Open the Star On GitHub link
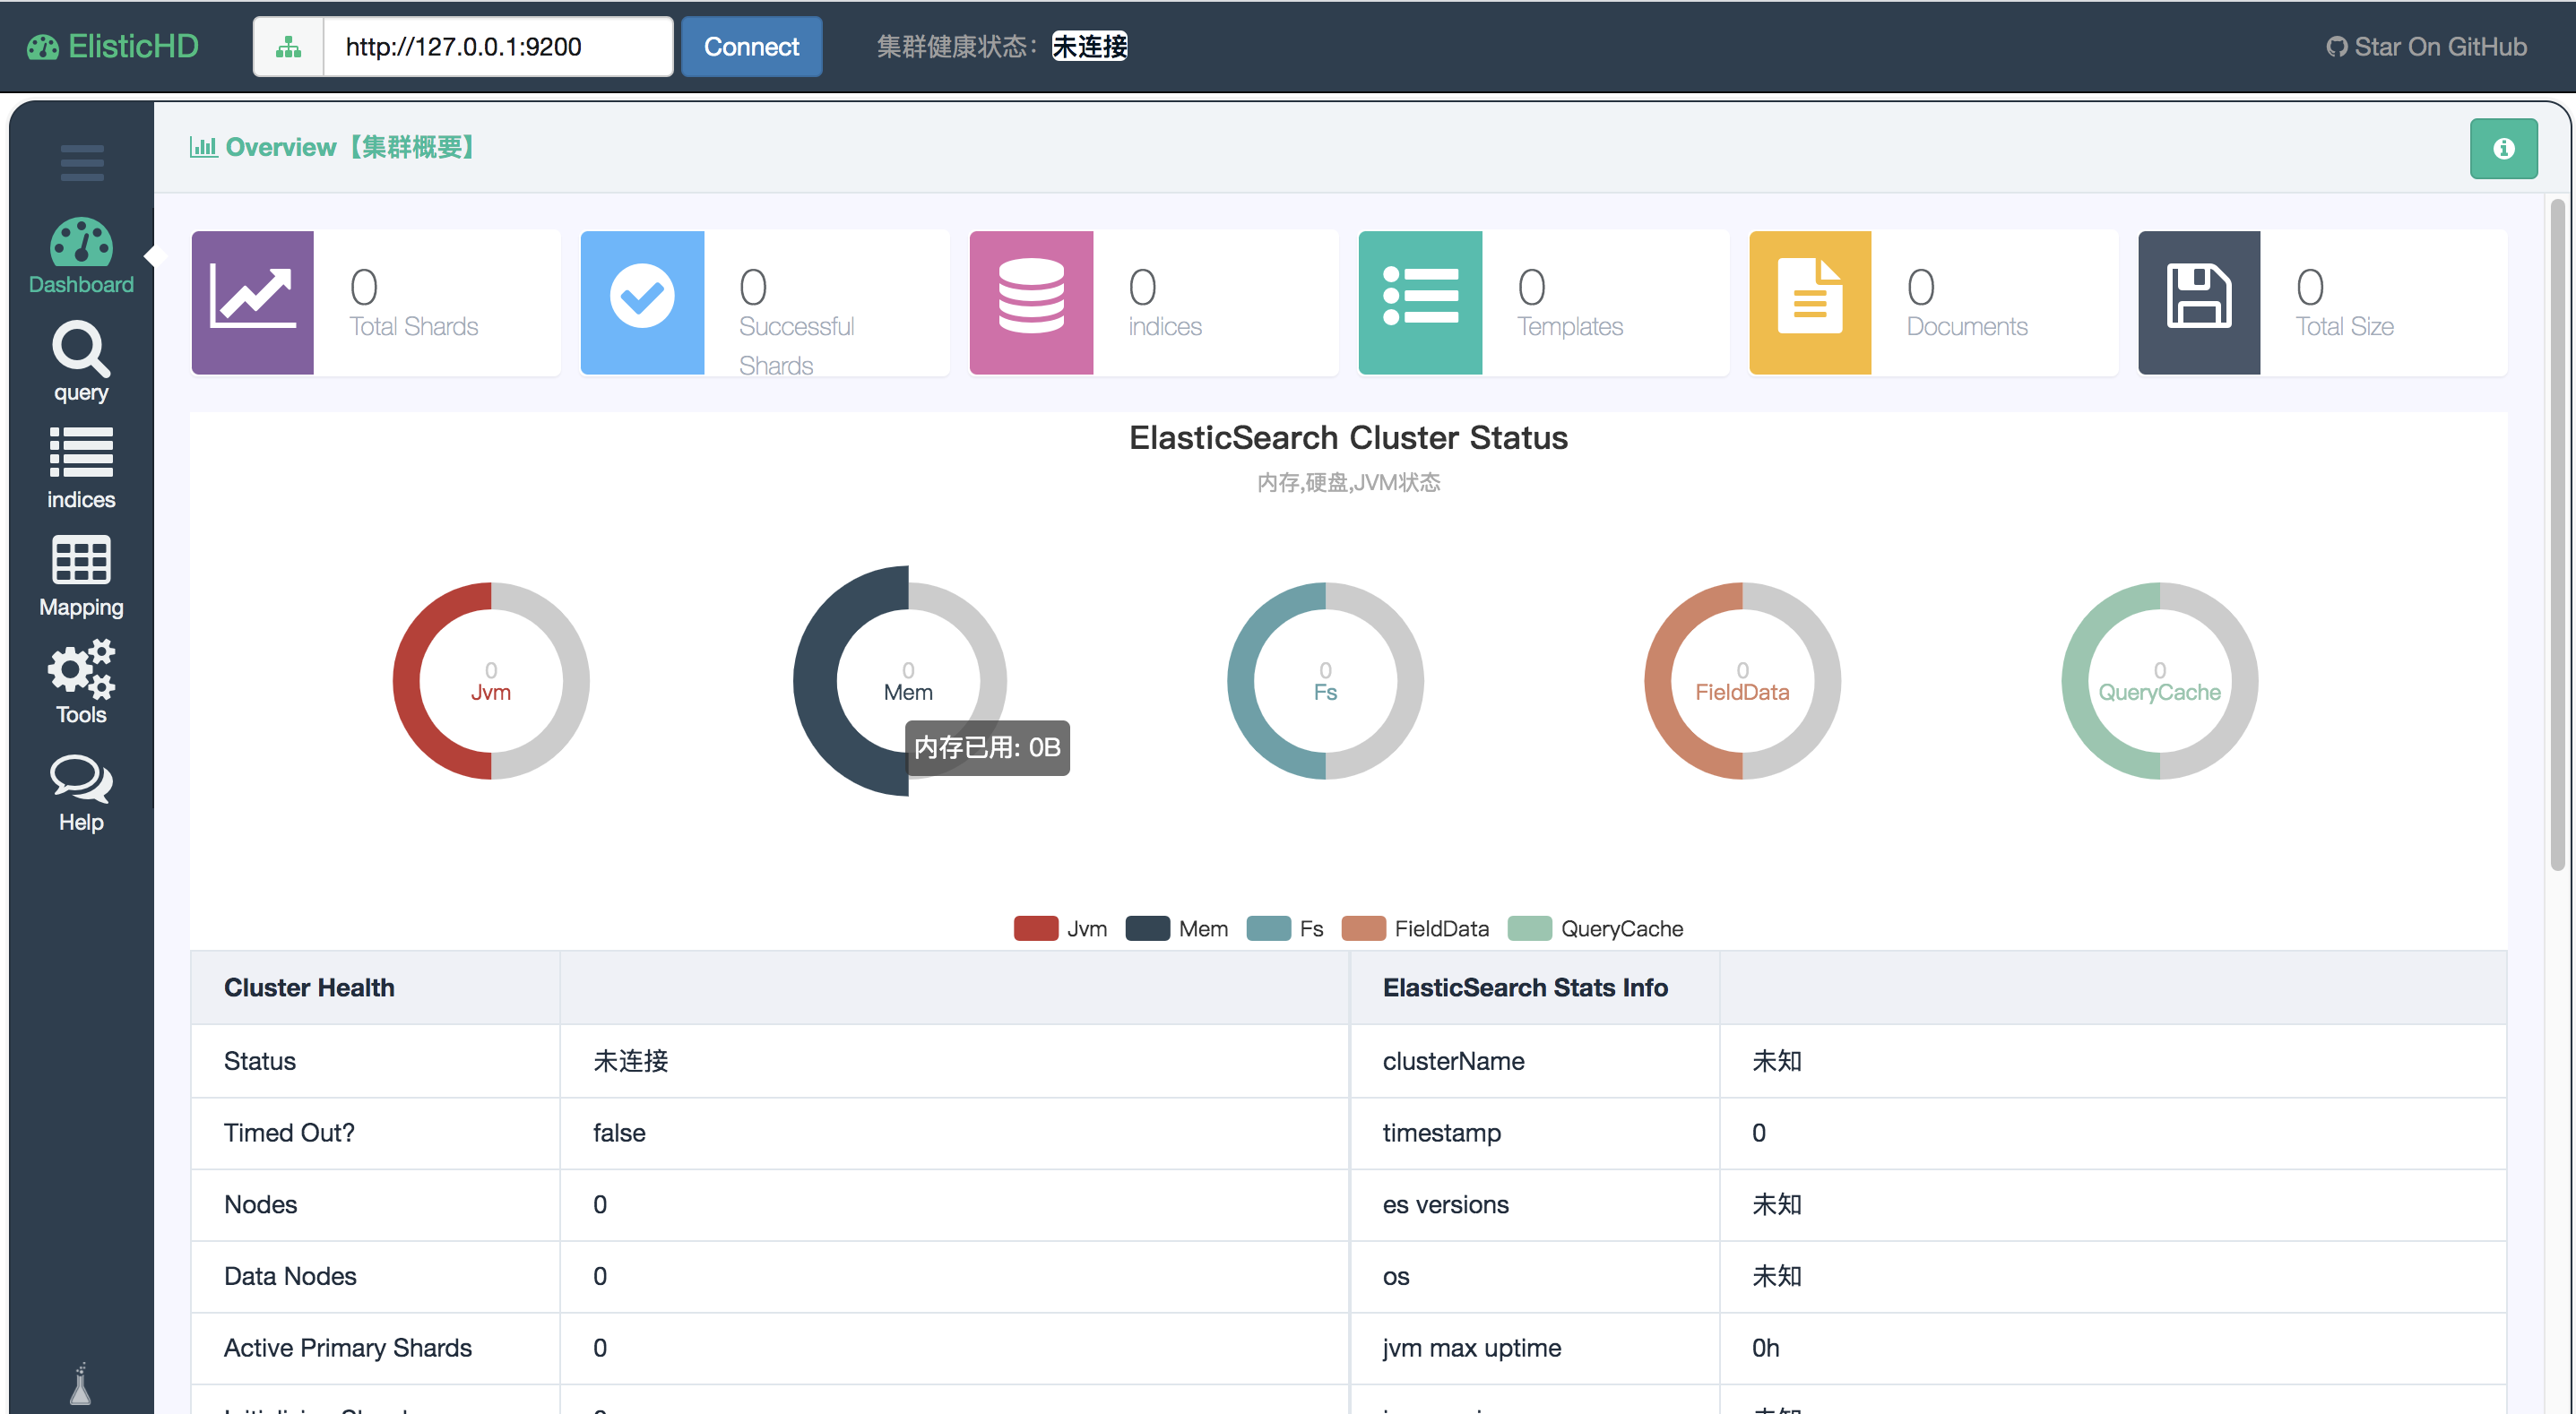This screenshot has width=2576, height=1414. point(2426,47)
